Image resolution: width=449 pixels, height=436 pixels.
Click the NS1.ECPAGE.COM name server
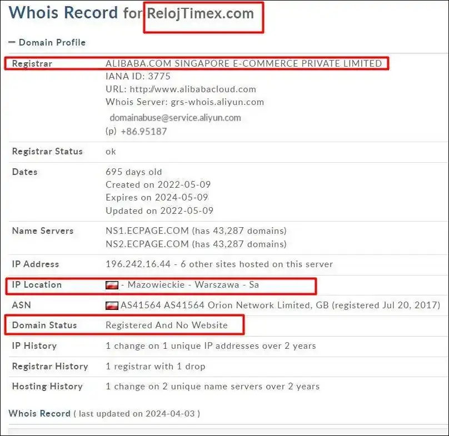point(196,230)
